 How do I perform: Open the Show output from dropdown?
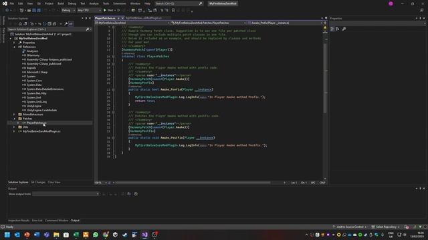point(66,194)
